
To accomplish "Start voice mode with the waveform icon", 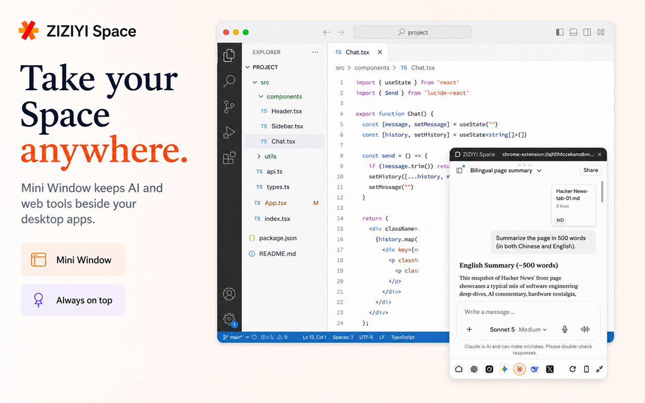I will 585,329.
